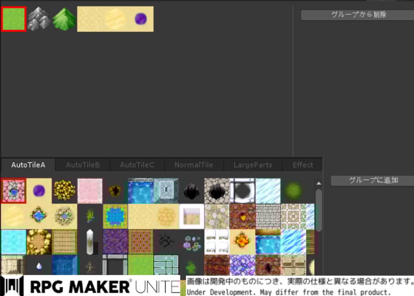Viewport: 414px width, 296px height.
Task: Select the gray rocky mountain tile
Action: pyautogui.click(x=39, y=19)
